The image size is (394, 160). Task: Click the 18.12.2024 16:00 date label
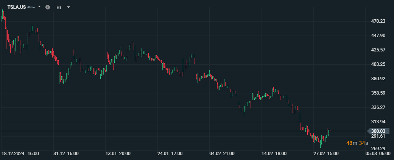[20, 154]
